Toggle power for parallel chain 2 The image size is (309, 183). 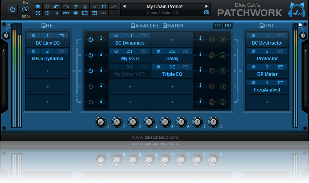[x=91, y=55]
